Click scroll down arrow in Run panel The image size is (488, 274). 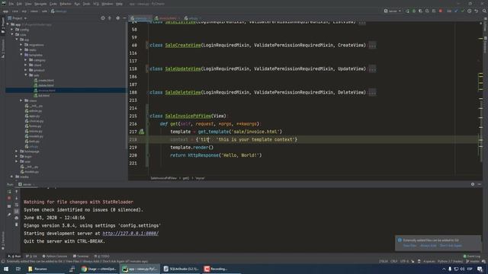tap(17, 198)
